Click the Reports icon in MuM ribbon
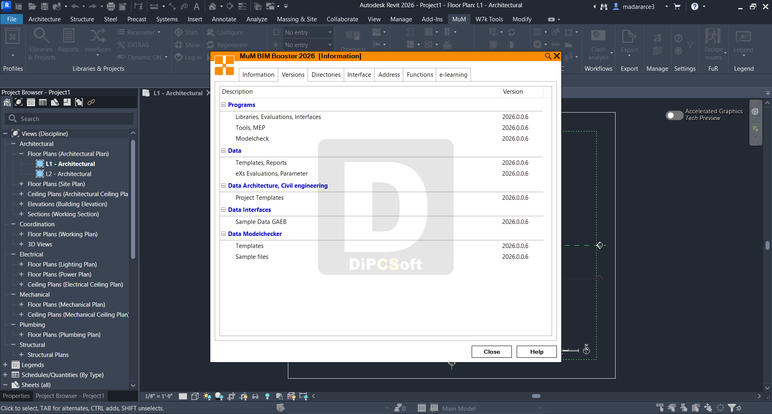The image size is (772, 414). [x=69, y=36]
